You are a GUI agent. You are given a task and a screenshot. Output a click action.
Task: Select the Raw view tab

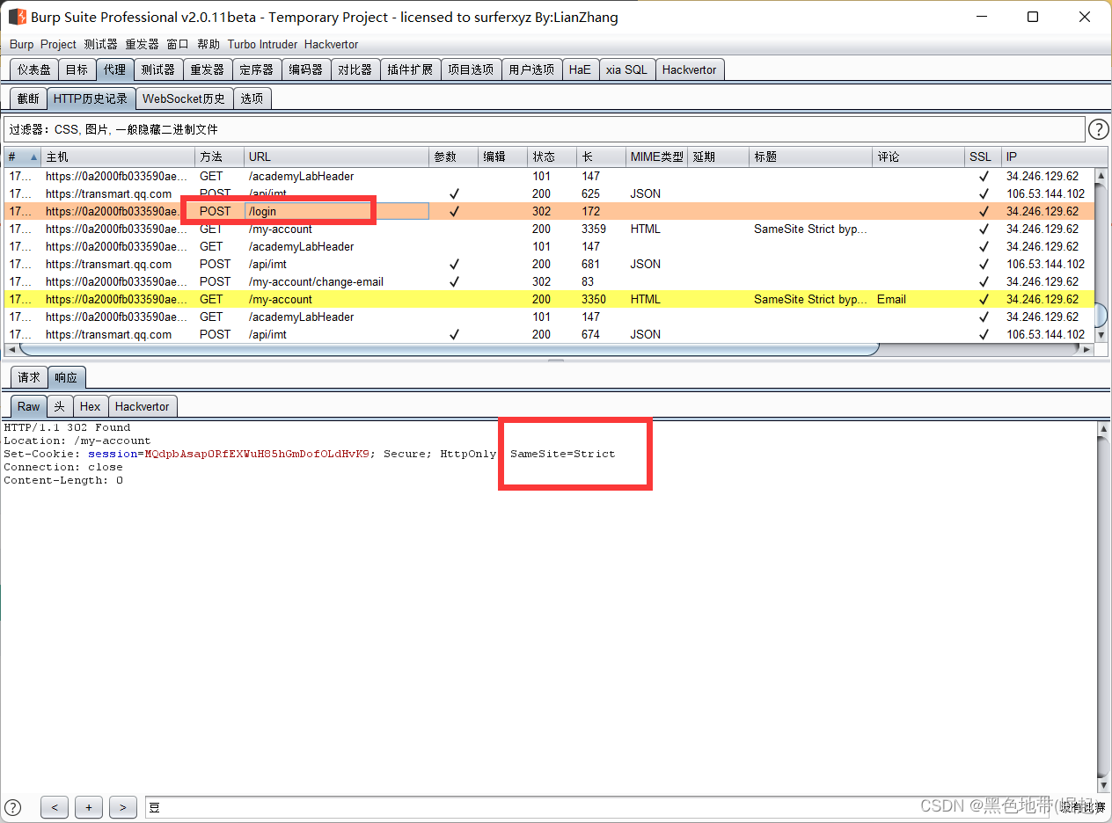point(29,406)
